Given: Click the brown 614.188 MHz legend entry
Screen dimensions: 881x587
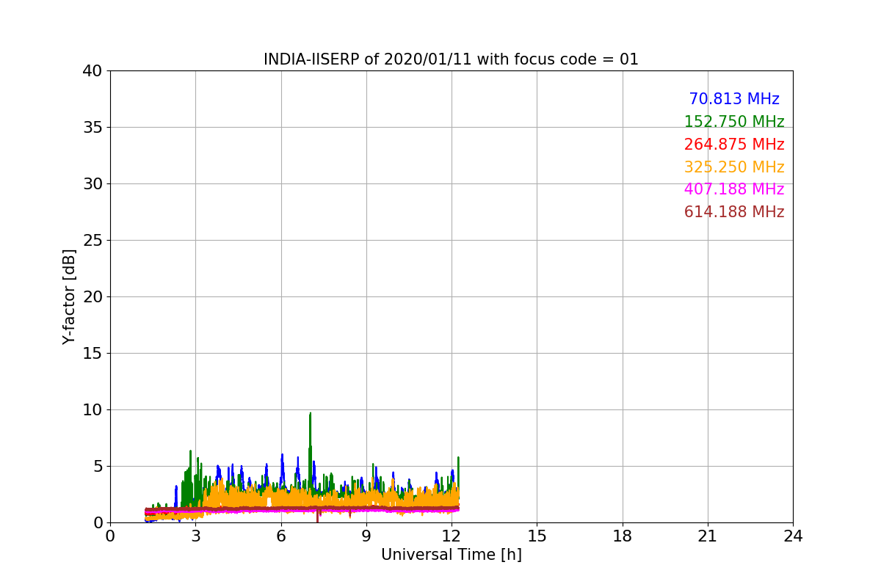Looking at the screenshot, I should [733, 212].
